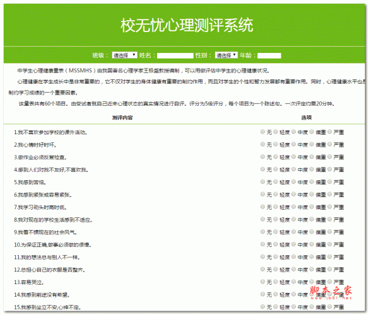Screen dimensions: 369x315
Task: Select 偏重 for question 1
Action: click(x=312, y=132)
